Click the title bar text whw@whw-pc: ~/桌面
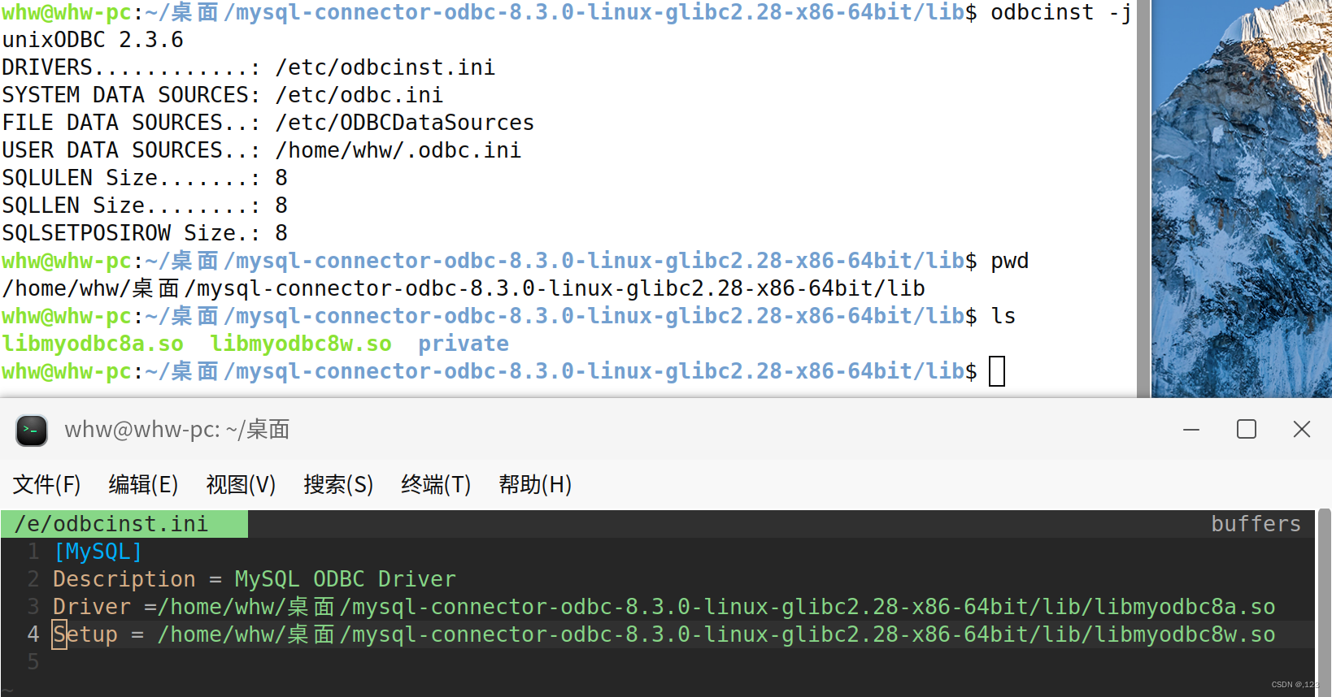 tap(176, 430)
